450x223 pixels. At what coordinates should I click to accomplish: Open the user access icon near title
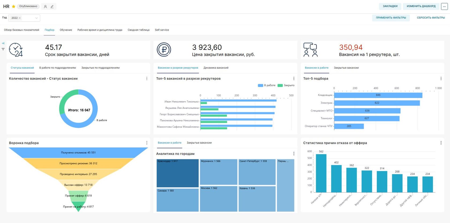[45, 6]
